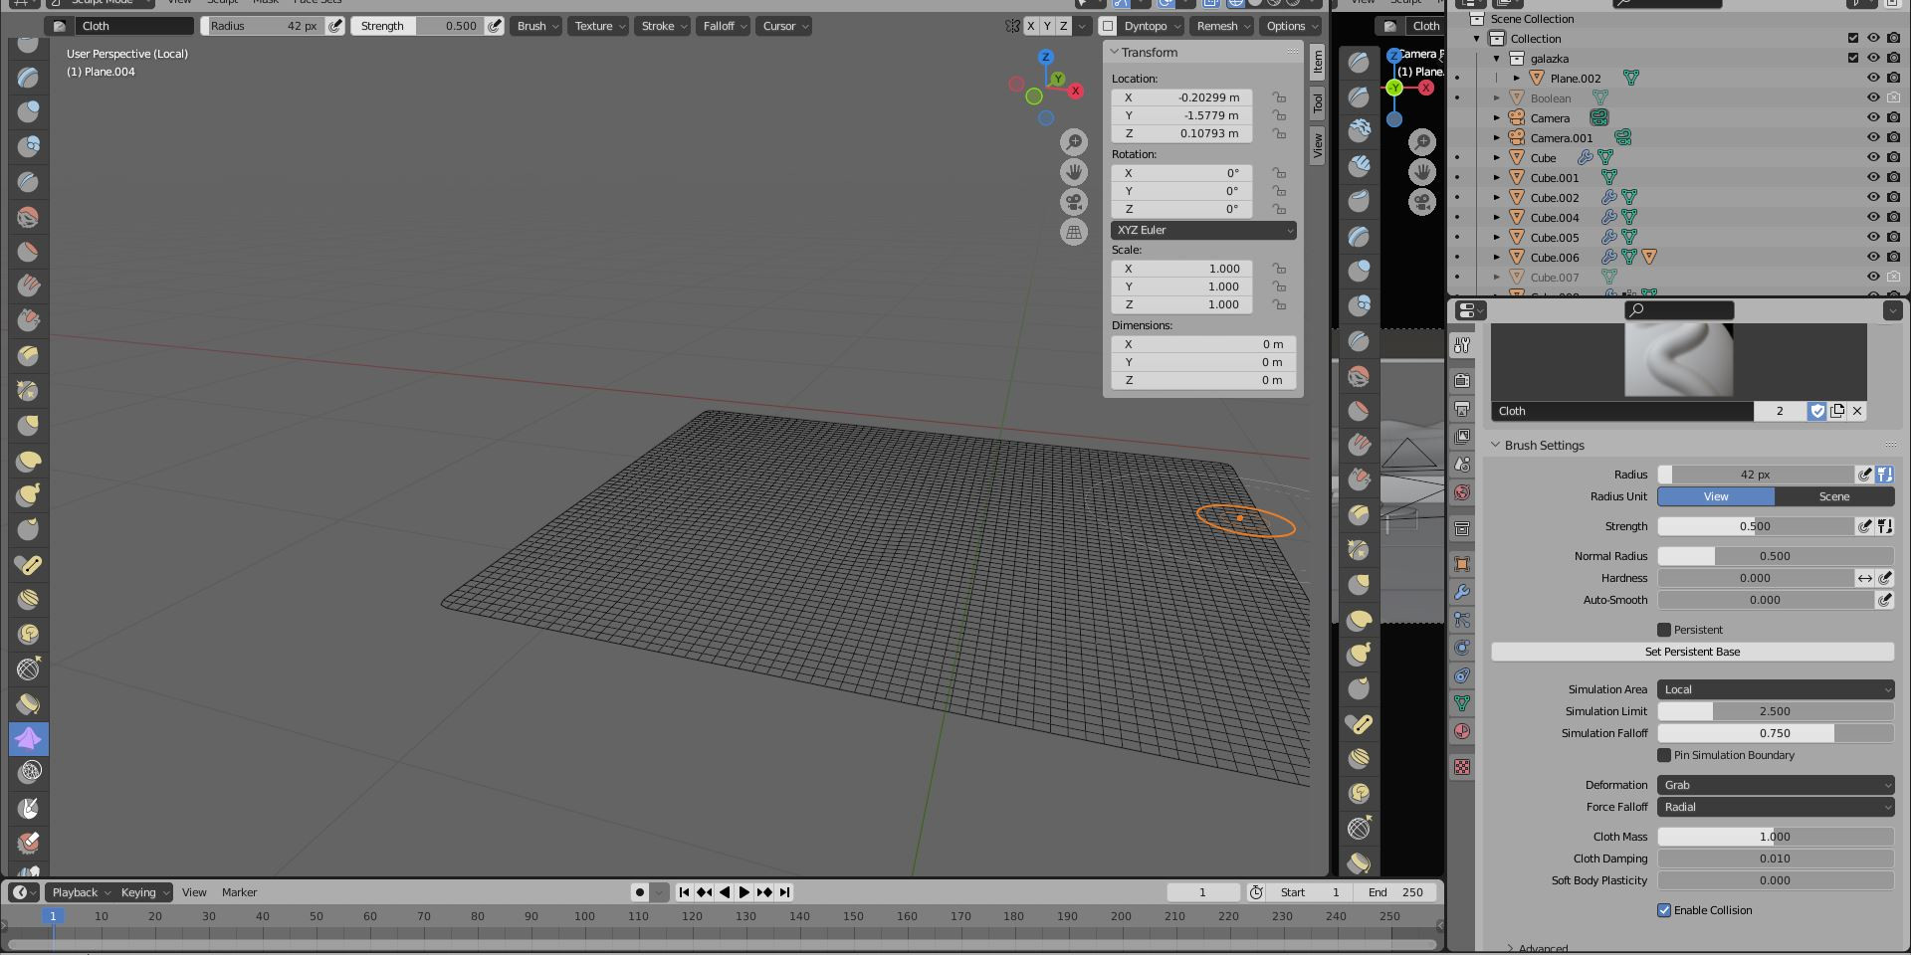The image size is (1911, 955).
Task: Select the Crease brush in main viewport toolbar
Action: click(29, 181)
